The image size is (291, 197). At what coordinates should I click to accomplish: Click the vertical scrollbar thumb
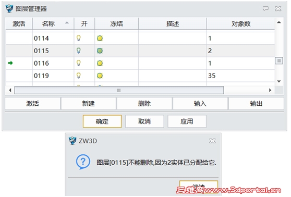(x=279, y=60)
